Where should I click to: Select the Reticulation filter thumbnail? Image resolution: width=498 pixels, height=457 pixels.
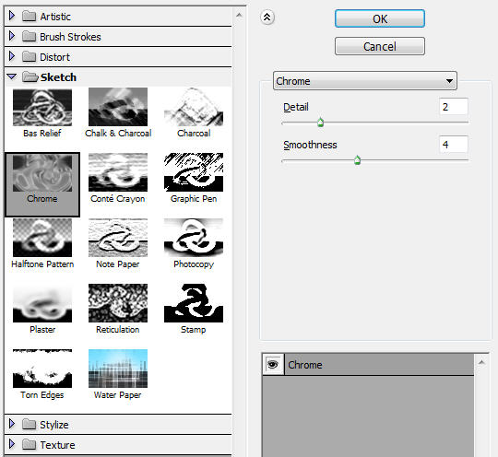tap(118, 303)
